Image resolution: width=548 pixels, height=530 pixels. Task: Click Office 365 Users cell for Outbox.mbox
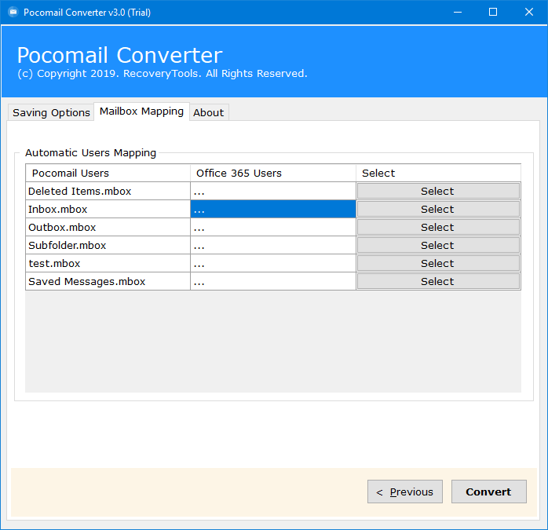point(273,227)
